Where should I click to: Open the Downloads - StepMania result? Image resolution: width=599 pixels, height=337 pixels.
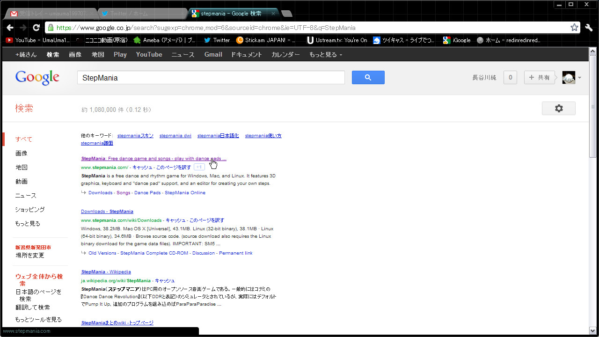(x=107, y=212)
